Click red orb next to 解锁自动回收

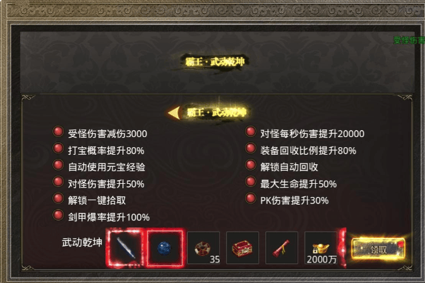(x=251, y=165)
